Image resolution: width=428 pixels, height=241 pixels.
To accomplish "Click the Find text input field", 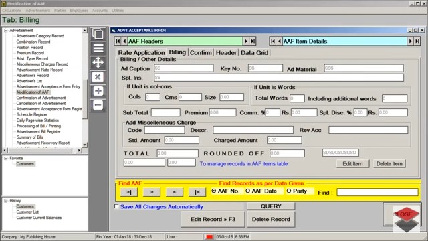I will tap(377, 192).
